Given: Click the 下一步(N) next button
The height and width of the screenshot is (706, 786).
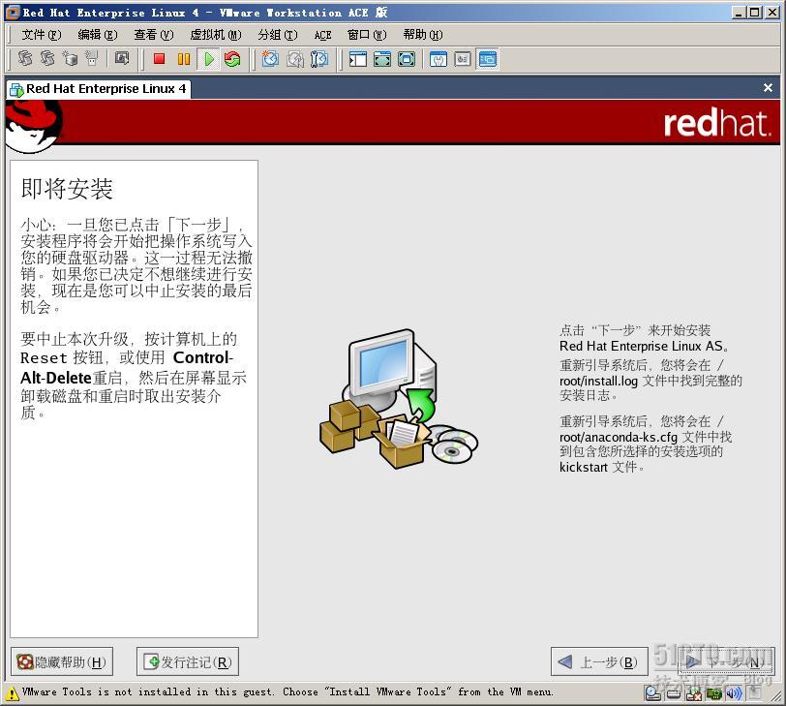Looking at the screenshot, I should [726, 661].
